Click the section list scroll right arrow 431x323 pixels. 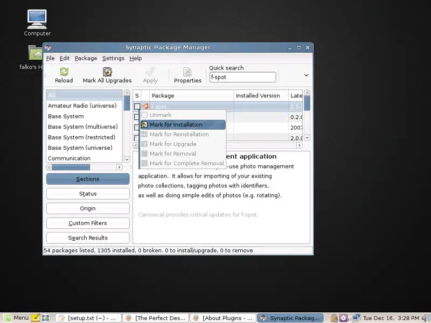pyautogui.click(x=119, y=167)
